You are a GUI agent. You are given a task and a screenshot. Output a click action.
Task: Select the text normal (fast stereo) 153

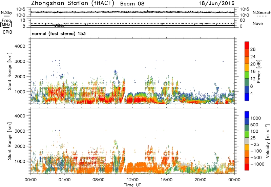[59, 33]
